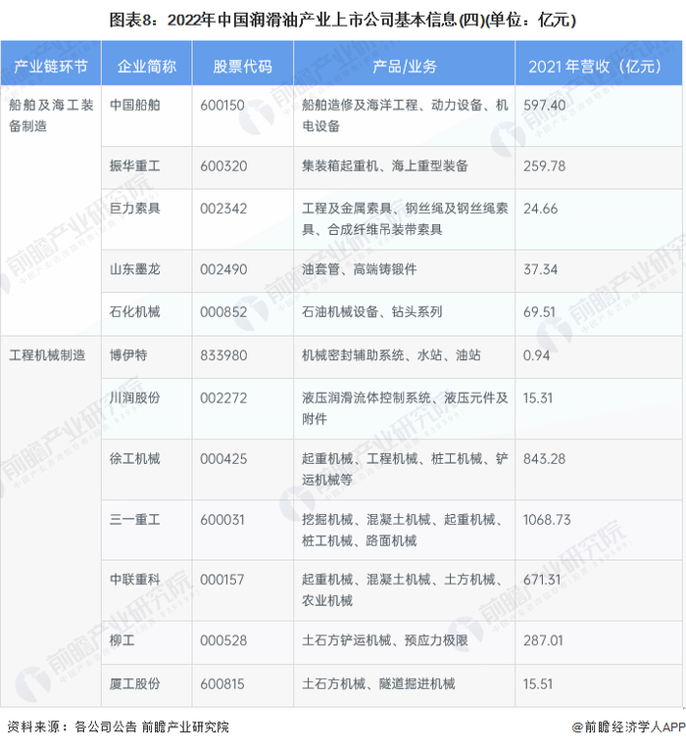Click revenue value 1068.73

pyautogui.click(x=547, y=519)
